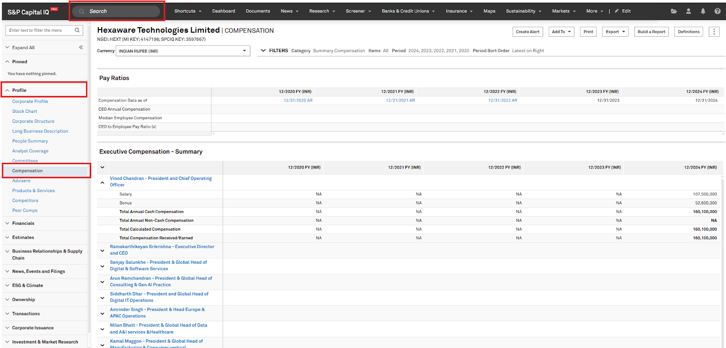Click the top search magnifier icon
This screenshot has height=348, width=726.
(82, 11)
